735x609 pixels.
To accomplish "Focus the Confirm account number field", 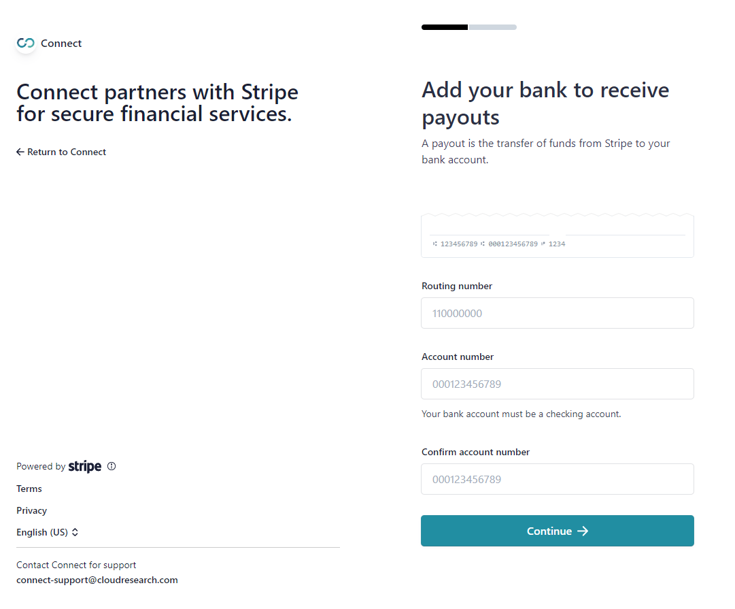I will coord(558,479).
